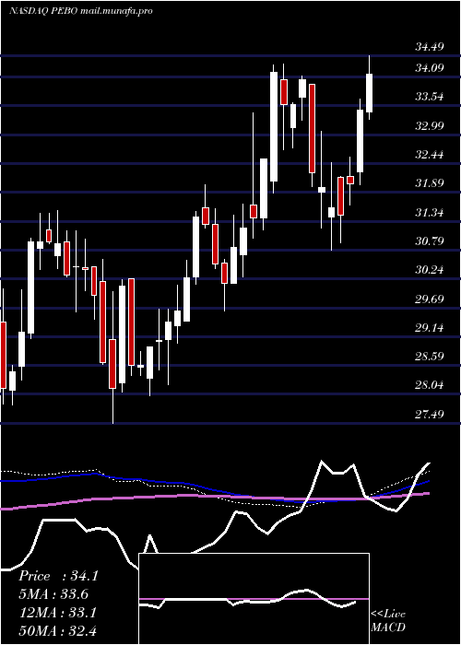This screenshot has width=461, height=645.
Task: Click the 29.69 price axis label
Action: [430, 299]
